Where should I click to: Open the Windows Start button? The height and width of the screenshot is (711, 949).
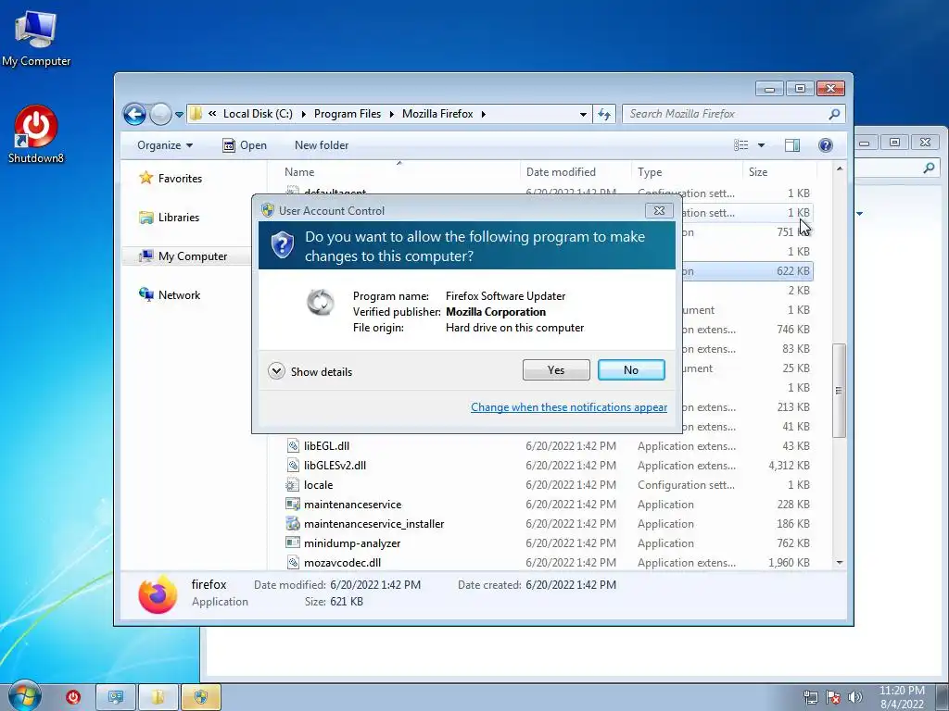tap(23, 696)
